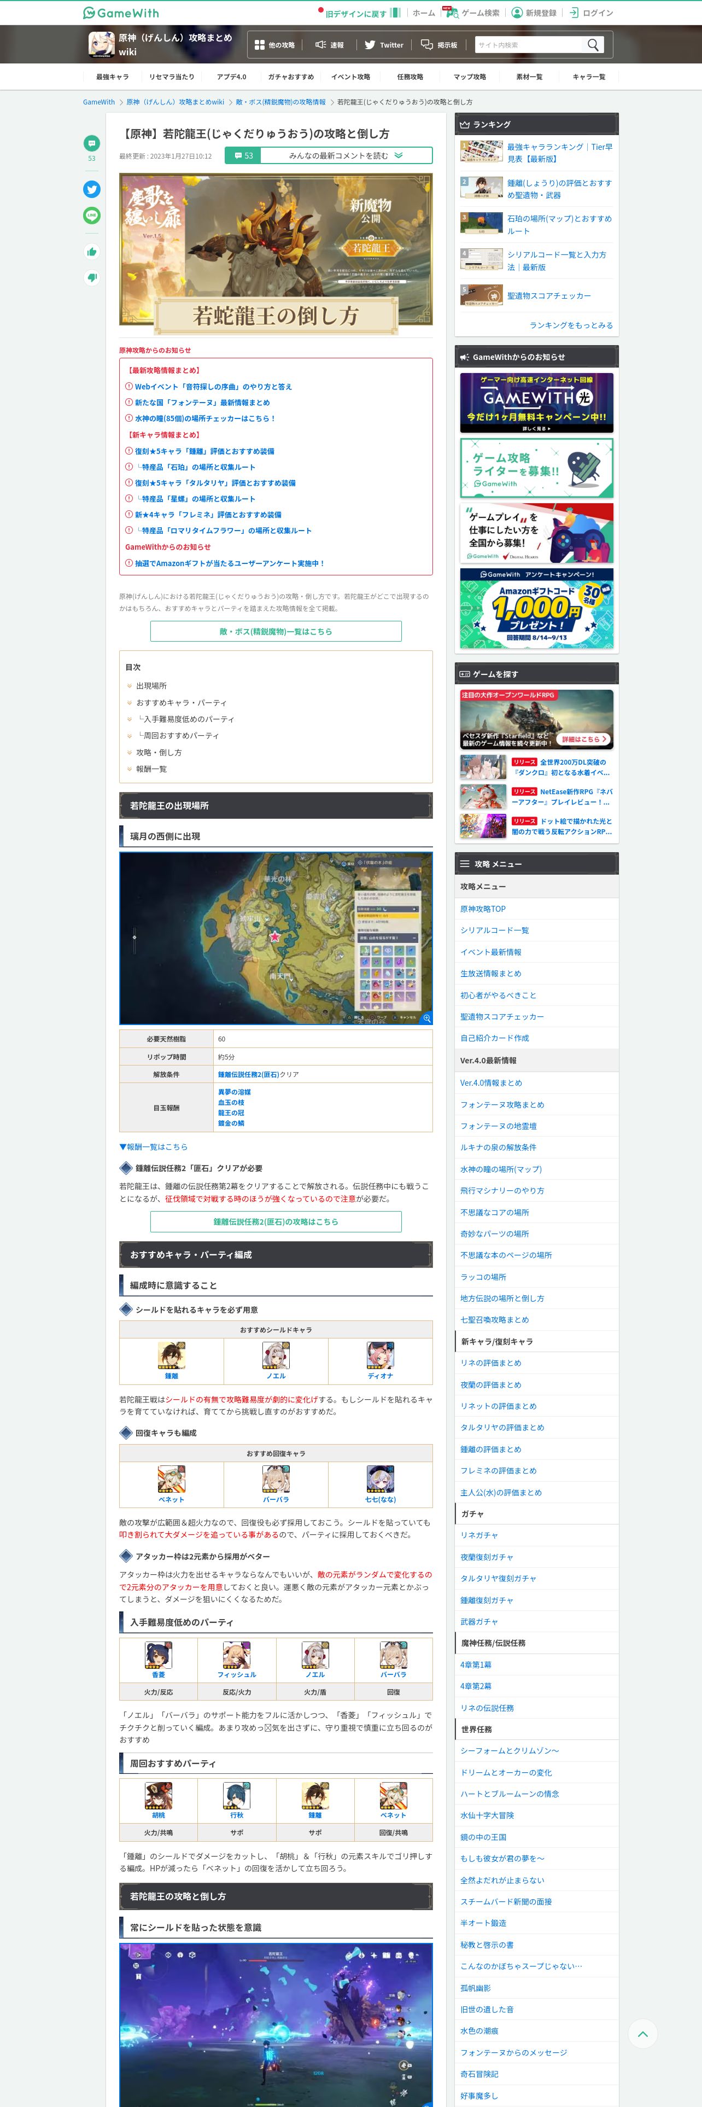702x2107 pixels.
Task: Share page via LINE round icon
Action: click(x=91, y=215)
